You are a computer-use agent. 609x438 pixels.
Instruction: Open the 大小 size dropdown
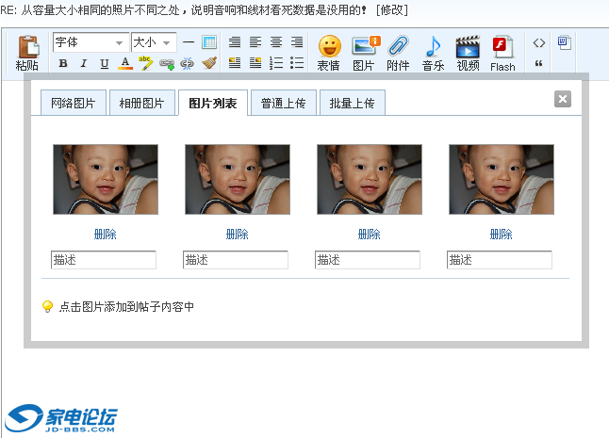click(154, 42)
